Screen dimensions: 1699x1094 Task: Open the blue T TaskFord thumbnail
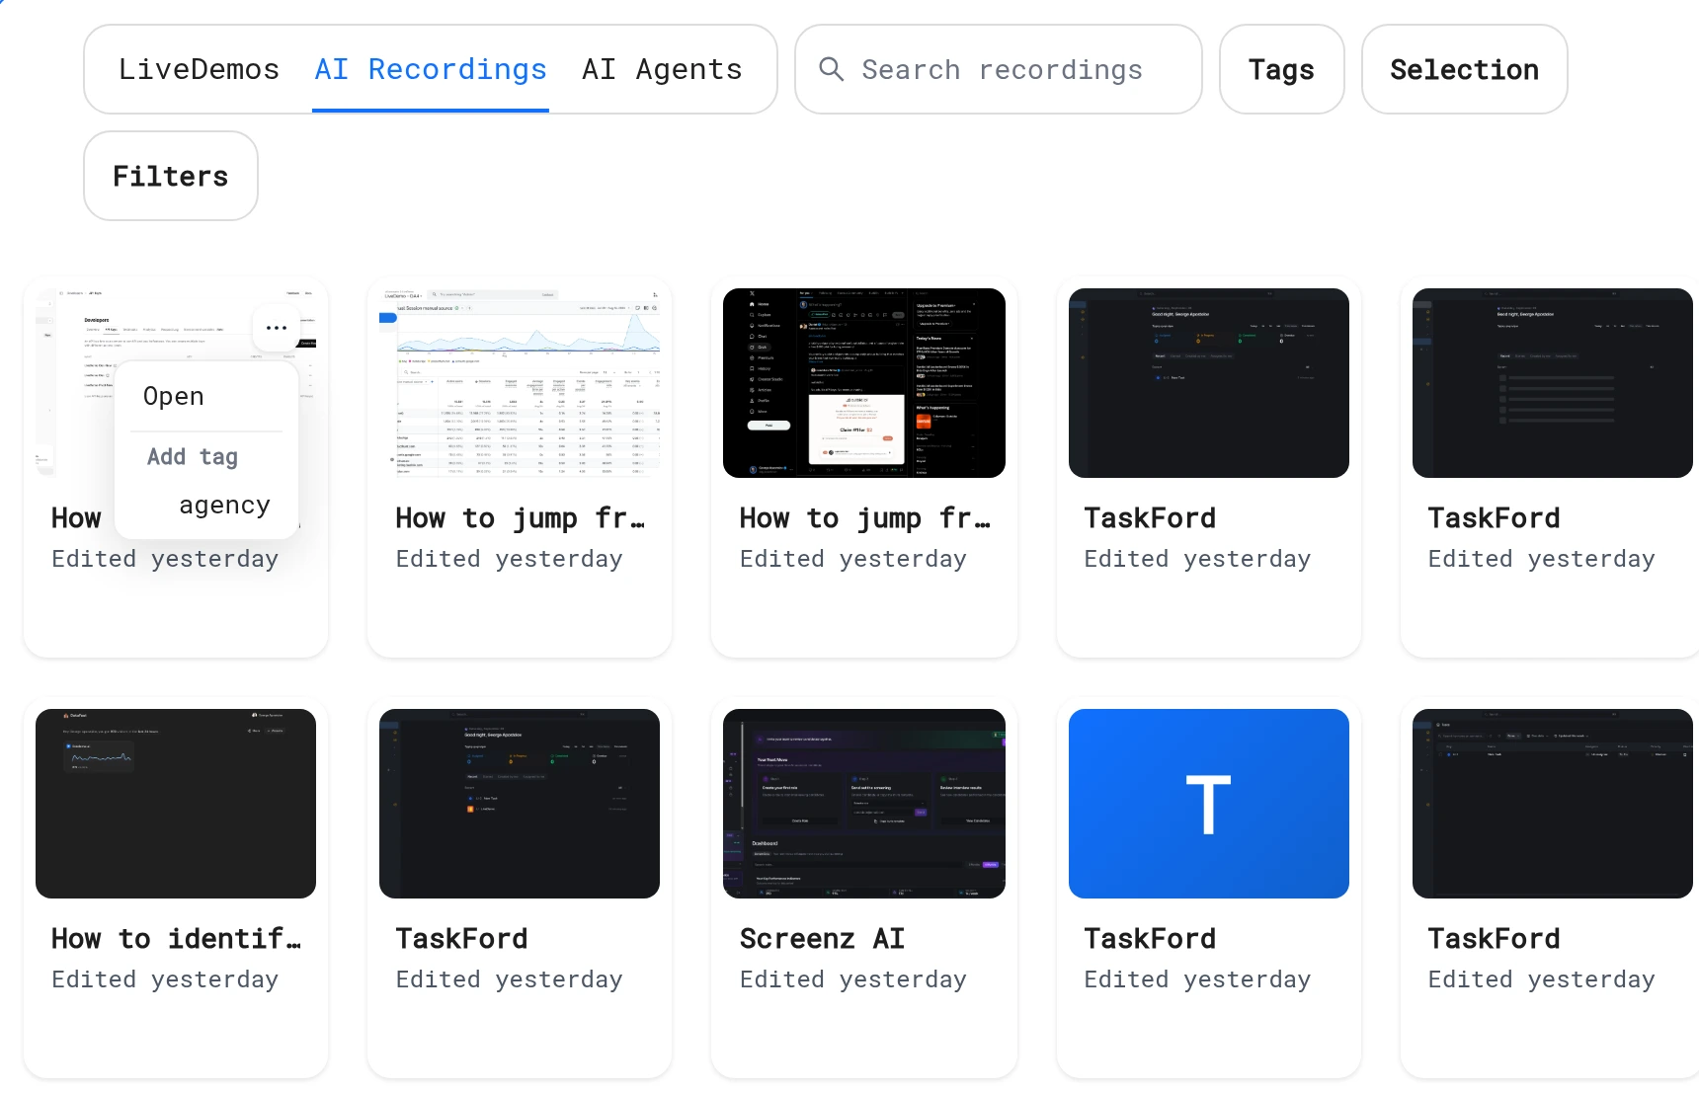point(1209,804)
